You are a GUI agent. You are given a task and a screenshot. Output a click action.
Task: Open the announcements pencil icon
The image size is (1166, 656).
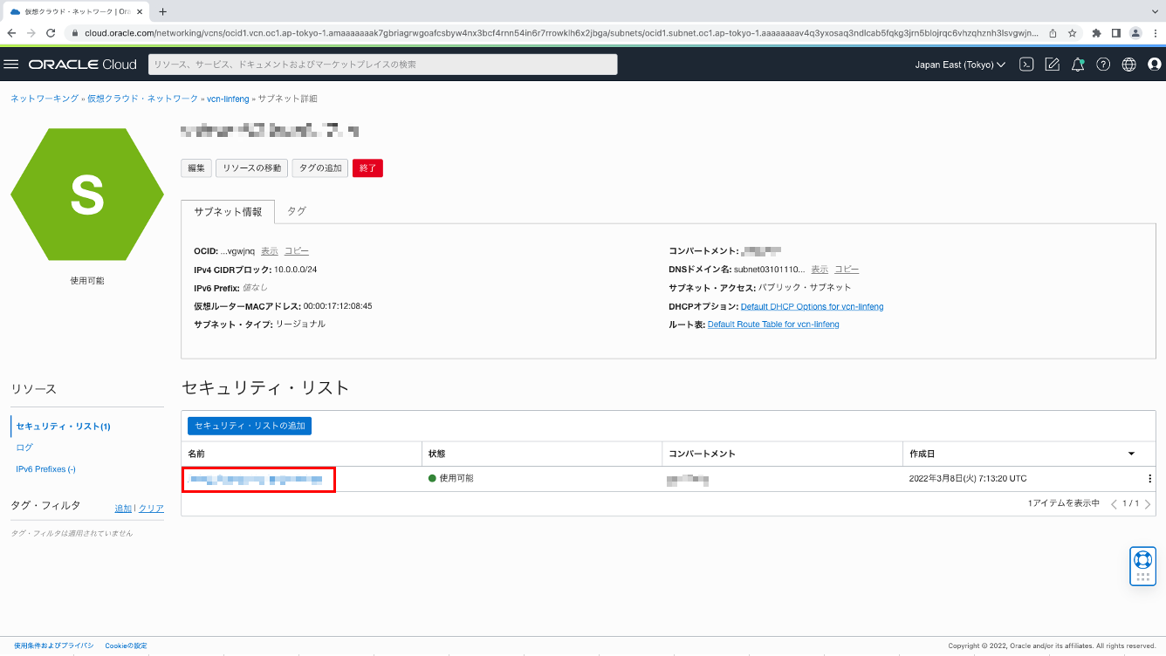1052,63
